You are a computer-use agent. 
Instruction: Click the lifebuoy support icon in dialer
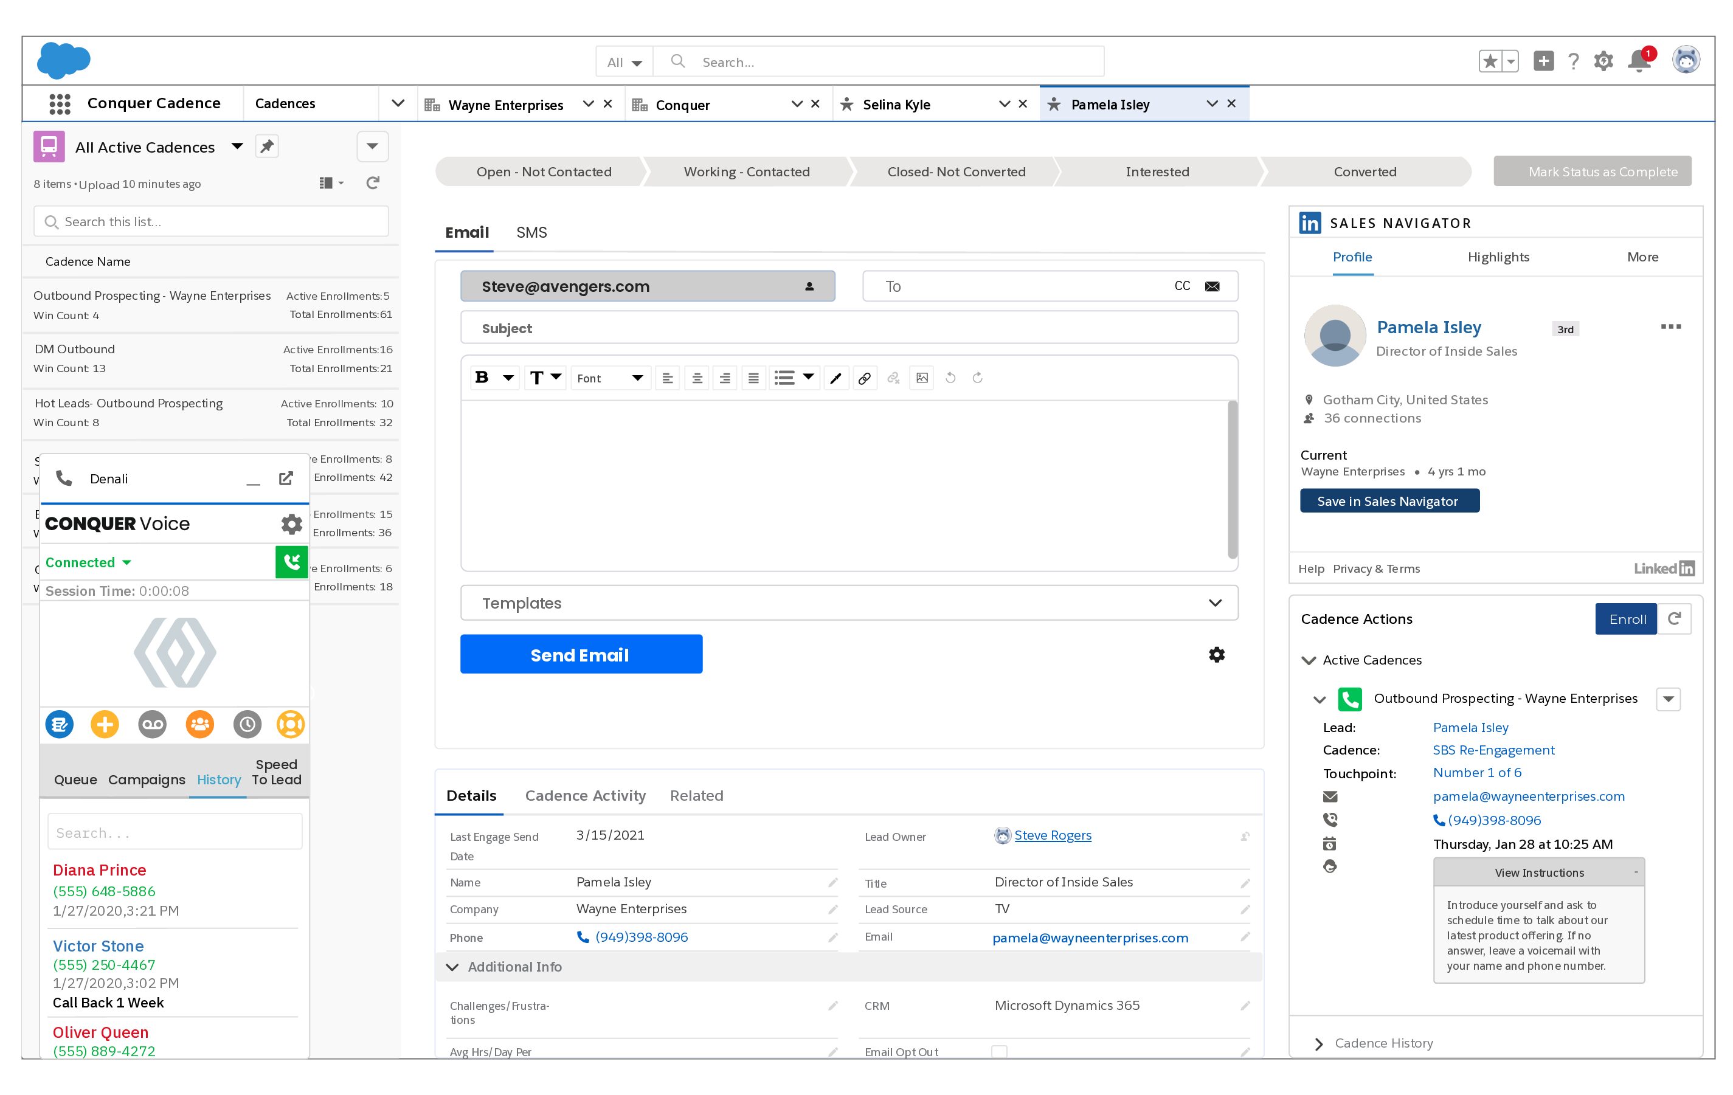coord(290,724)
